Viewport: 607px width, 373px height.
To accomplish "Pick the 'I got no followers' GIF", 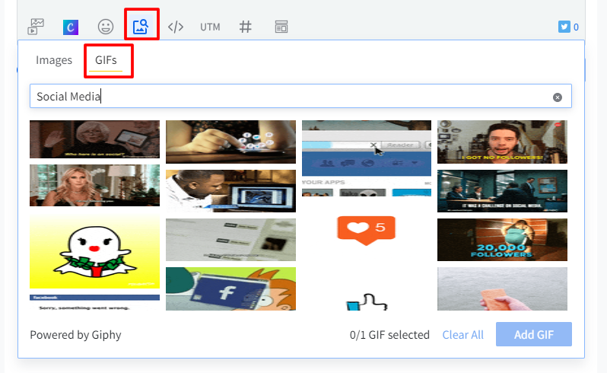I will tap(502, 142).
